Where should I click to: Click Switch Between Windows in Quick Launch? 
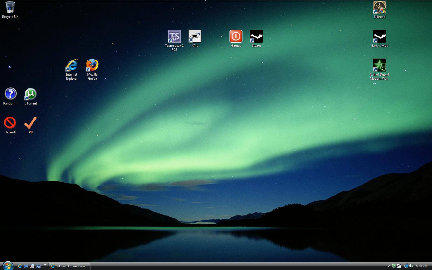pos(38,266)
